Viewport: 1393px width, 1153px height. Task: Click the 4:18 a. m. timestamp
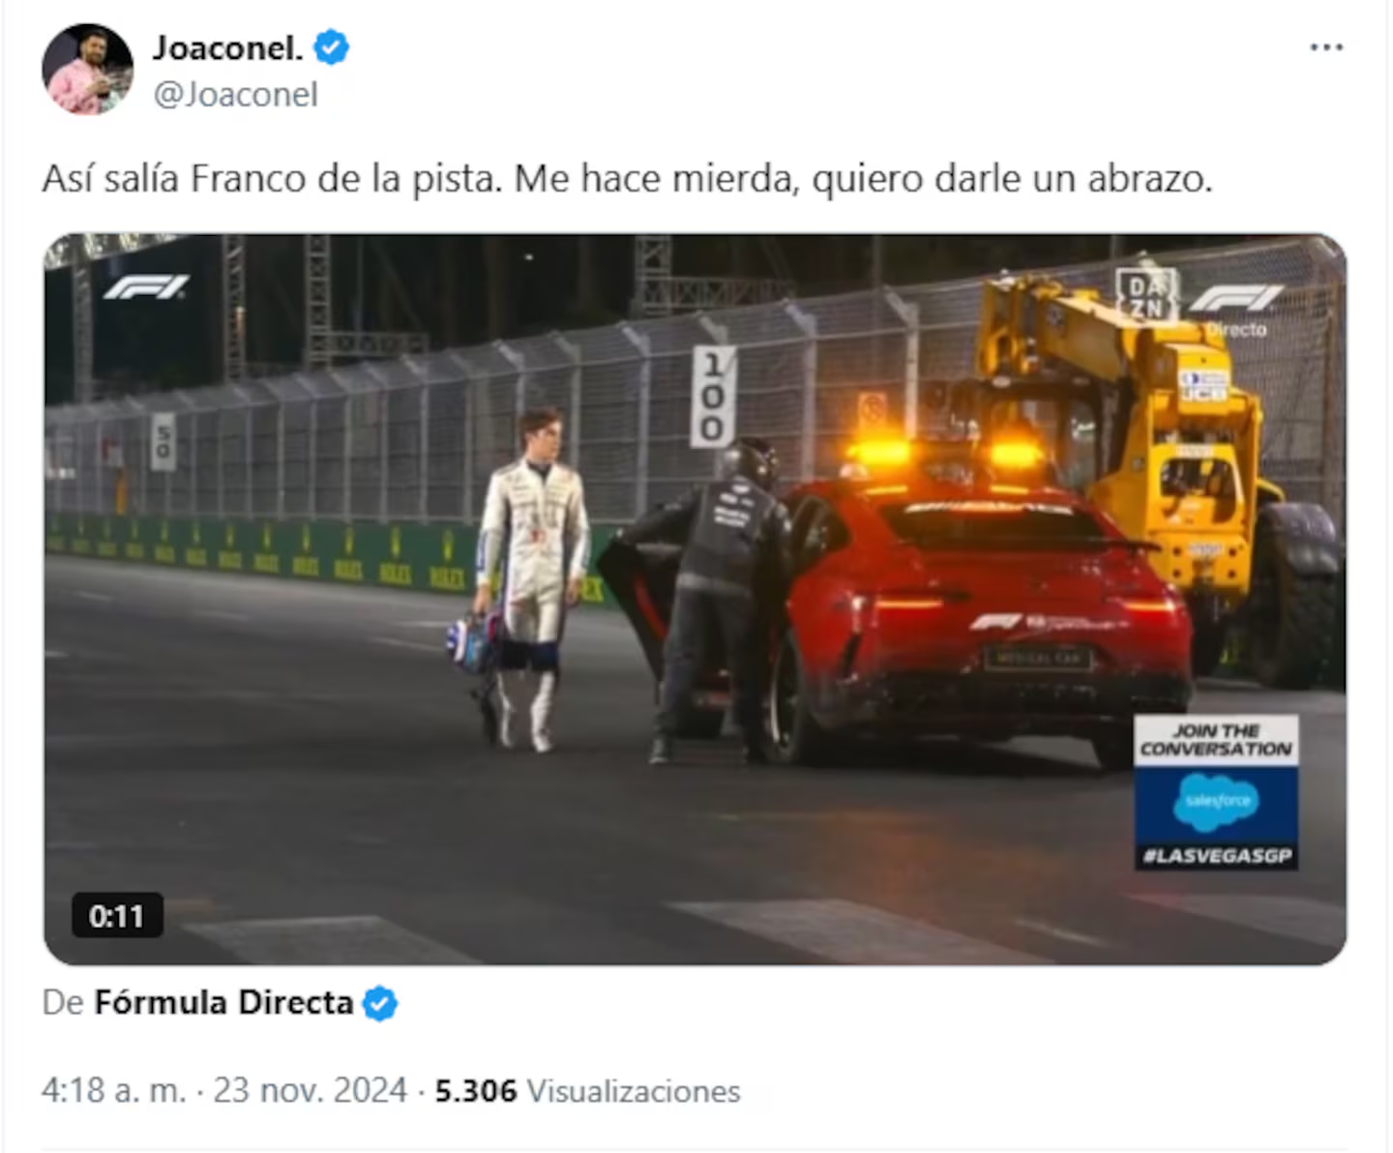[x=113, y=1090]
